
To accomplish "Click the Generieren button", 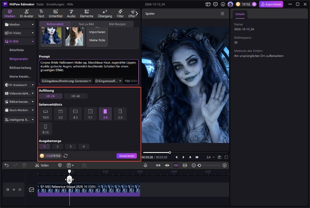I will 127,156.
